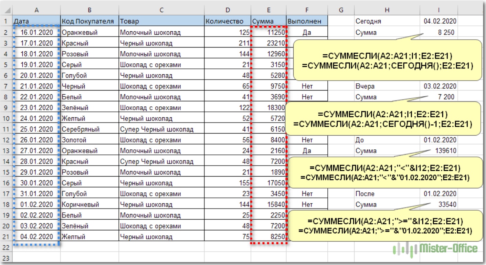Select column G header
Image resolution: width=486 pixels, height=265 pixels.
[x=341, y=10]
